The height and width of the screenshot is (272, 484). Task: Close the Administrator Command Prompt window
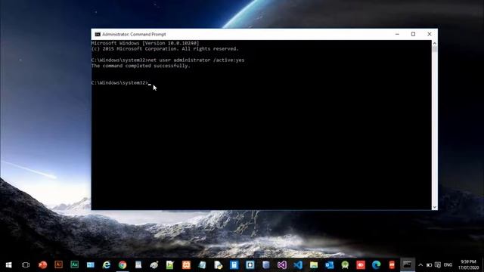[x=430, y=34]
